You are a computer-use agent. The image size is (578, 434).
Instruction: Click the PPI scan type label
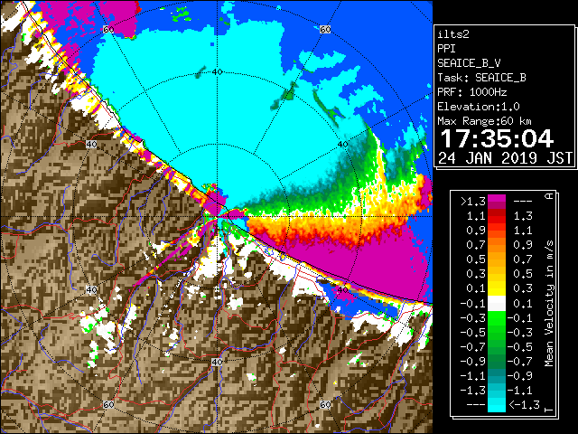point(446,49)
